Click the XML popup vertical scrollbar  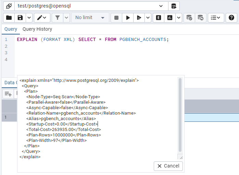tap(180, 114)
